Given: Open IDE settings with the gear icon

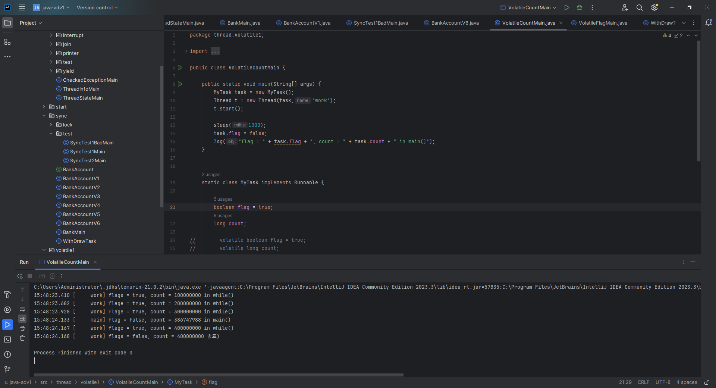Looking at the screenshot, I should [x=654, y=7].
